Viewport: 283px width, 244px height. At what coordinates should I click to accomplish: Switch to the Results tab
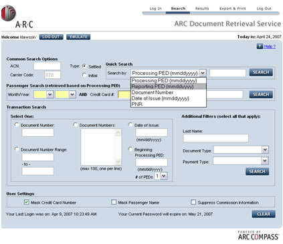click(x=202, y=9)
